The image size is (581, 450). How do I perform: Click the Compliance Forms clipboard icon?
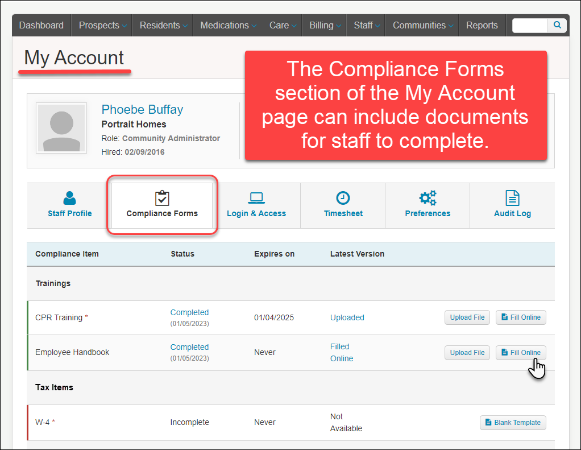162,198
